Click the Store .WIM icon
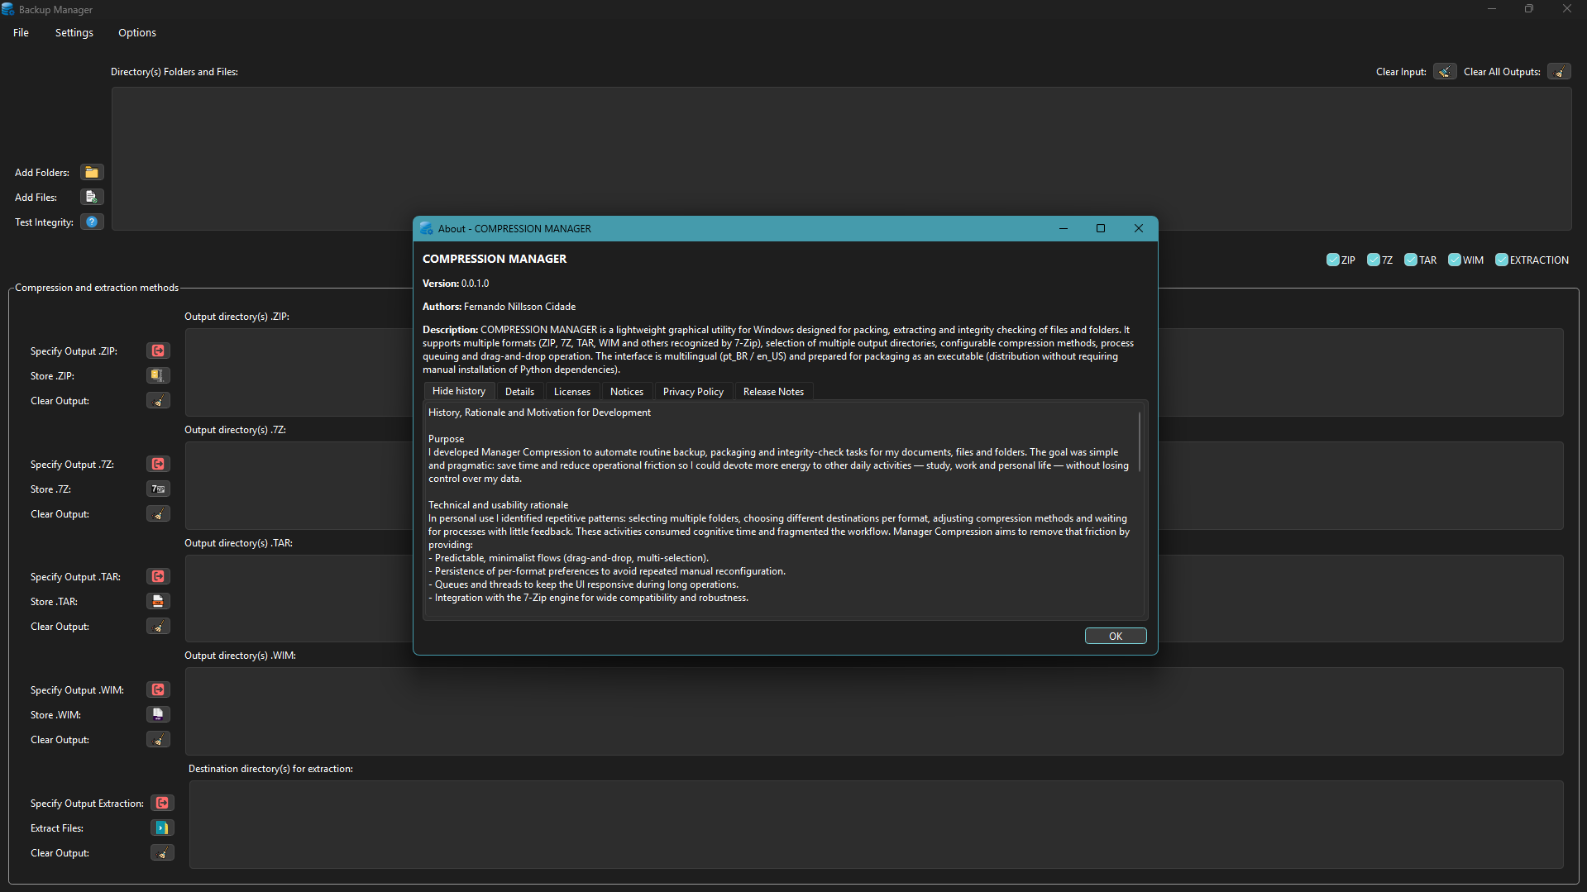Viewport: 1587px width, 892px height. [158, 714]
